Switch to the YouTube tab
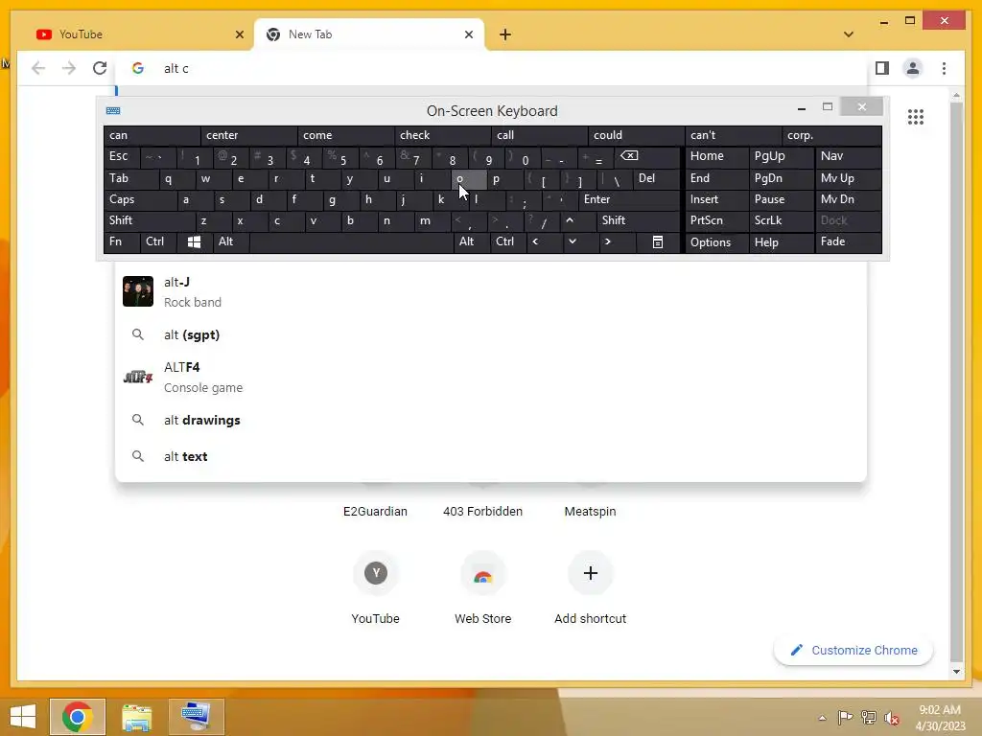 [x=136, y=34]
